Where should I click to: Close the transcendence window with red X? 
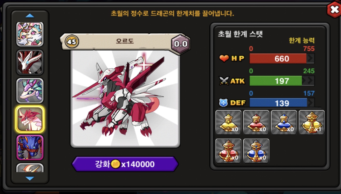(334, 10)
